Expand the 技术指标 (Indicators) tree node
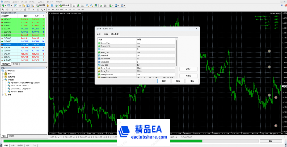 (3, 77)
